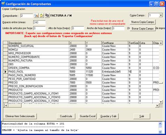Click the Alto de hoja (twips) field
Image resolution: width=166 pixels, height=135 pixels.
(78, 28)
